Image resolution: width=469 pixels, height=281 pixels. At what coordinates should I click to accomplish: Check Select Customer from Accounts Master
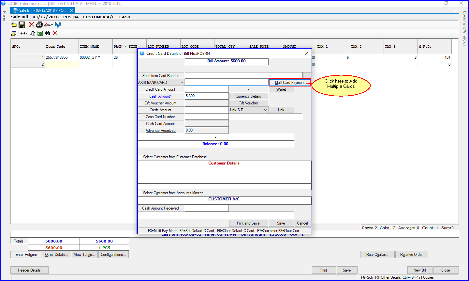pyautogui.click(x=139, y=193)
